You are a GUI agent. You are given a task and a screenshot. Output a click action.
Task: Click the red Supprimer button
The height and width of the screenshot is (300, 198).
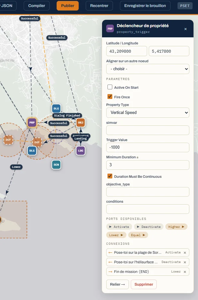(x=144, y=284)
